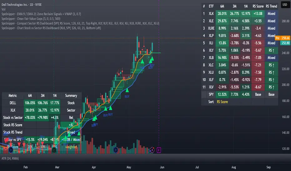The image size is (291, 171).
Task: Click the 17.77% cell in DELL row
Action: point(55,103)
